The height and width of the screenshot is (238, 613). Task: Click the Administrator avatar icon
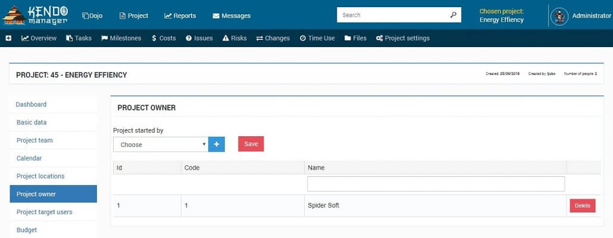(x=559, y=16)
